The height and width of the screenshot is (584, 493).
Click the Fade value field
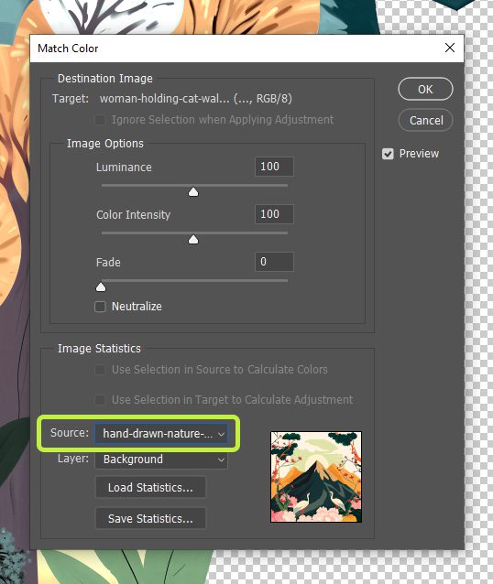[x=274, y=262]
